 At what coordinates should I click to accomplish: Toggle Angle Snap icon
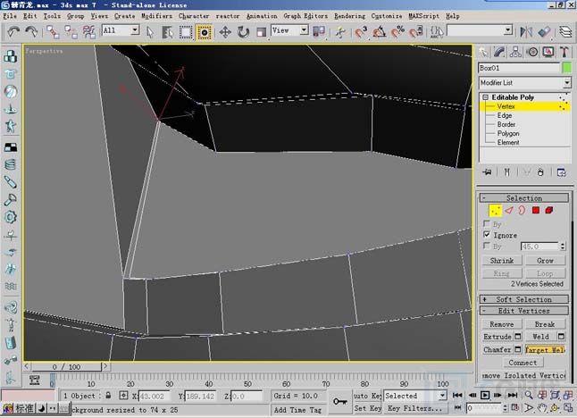point(379,32)
